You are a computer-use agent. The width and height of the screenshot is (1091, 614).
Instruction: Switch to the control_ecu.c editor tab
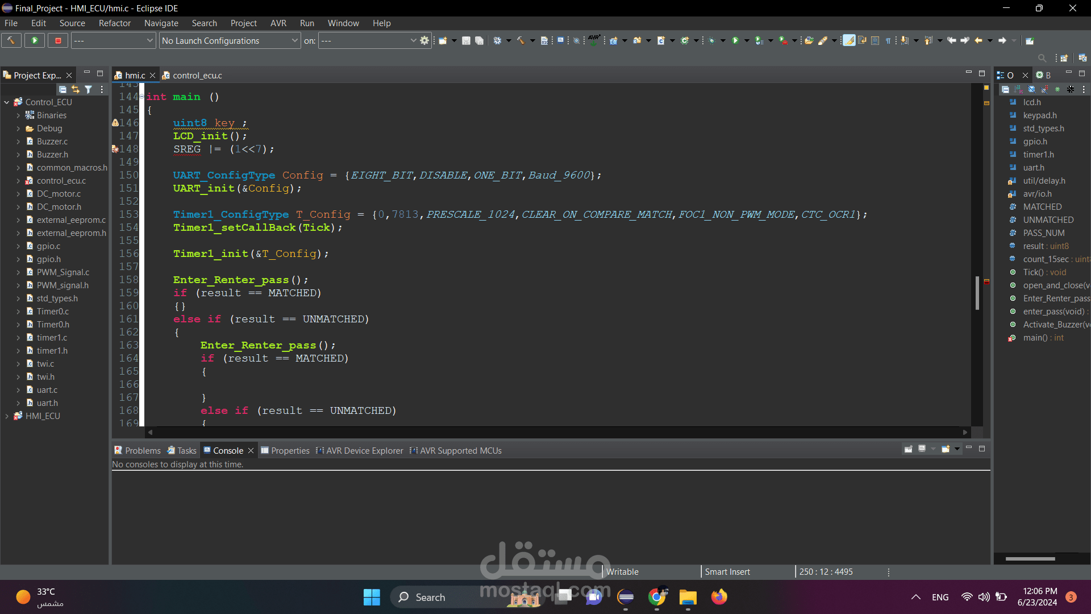197,75
